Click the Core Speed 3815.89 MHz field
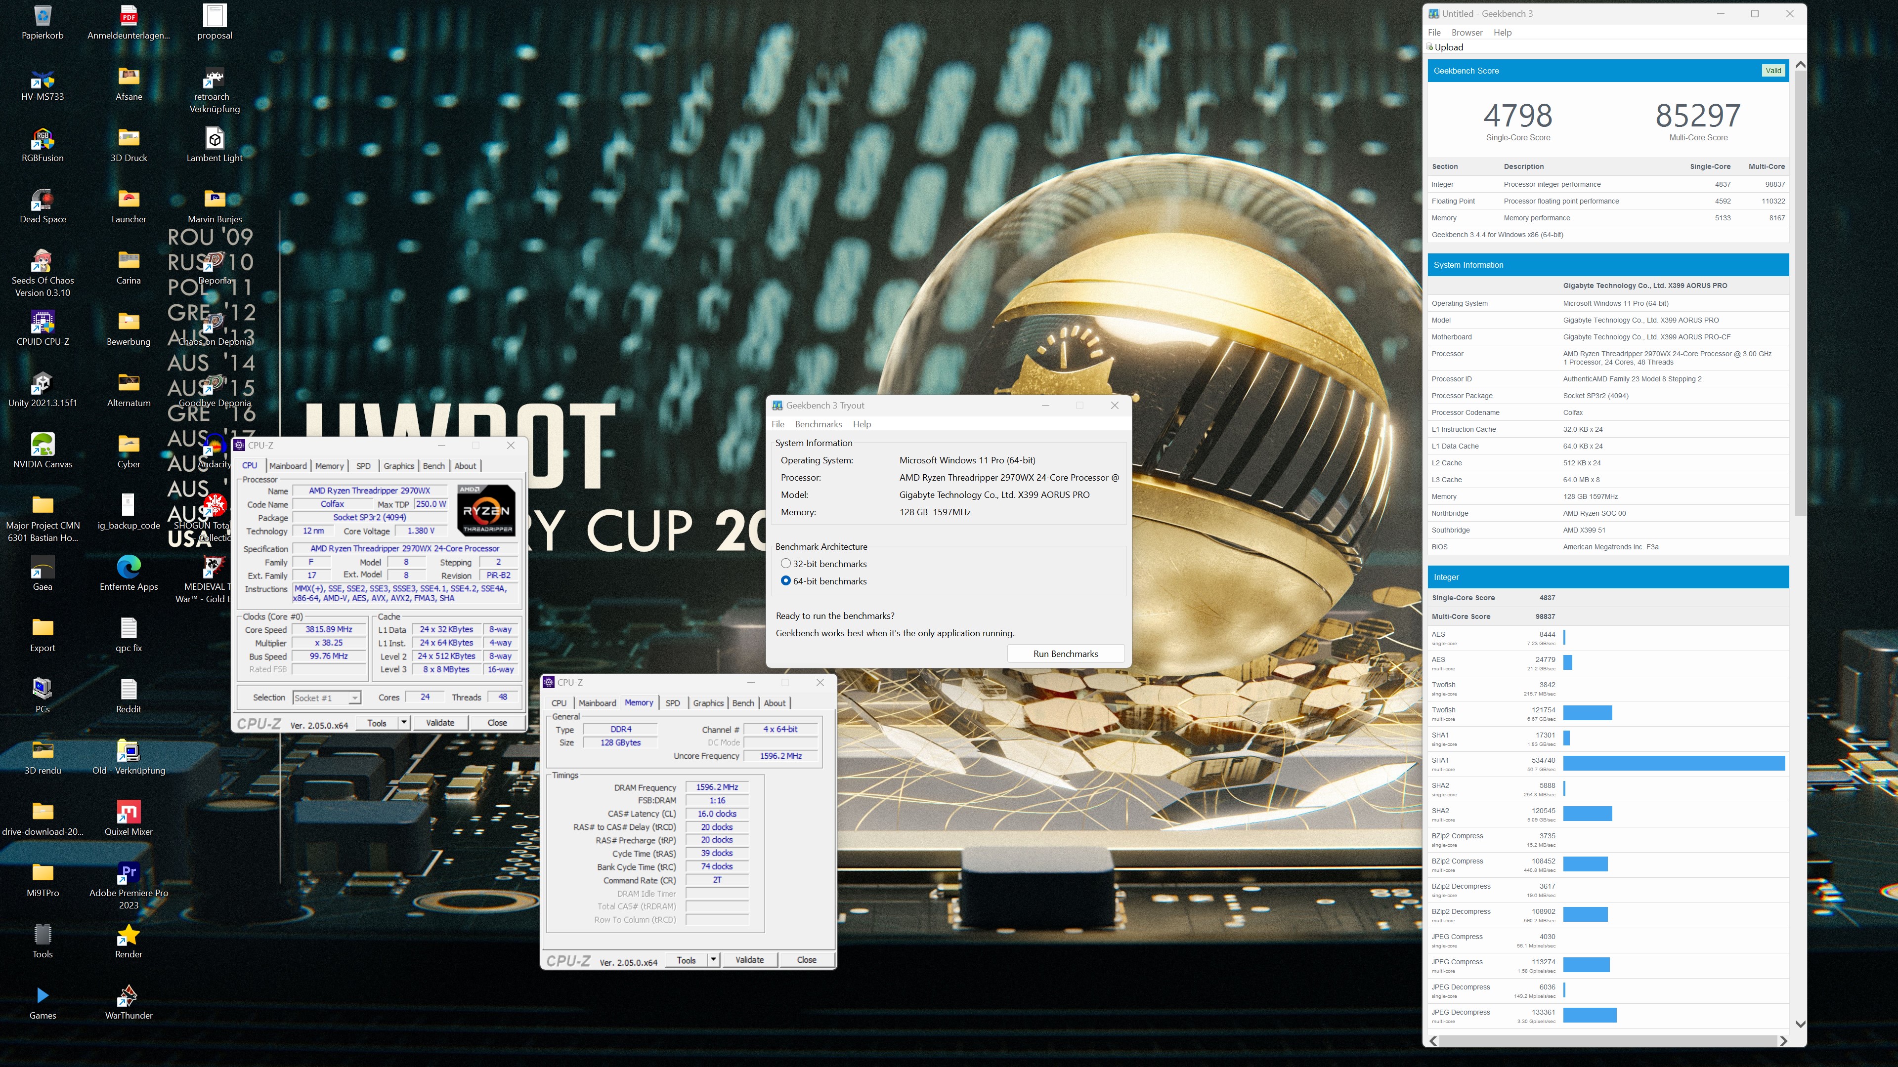Screen dimensions: 1898x1067 coord(329,630)
